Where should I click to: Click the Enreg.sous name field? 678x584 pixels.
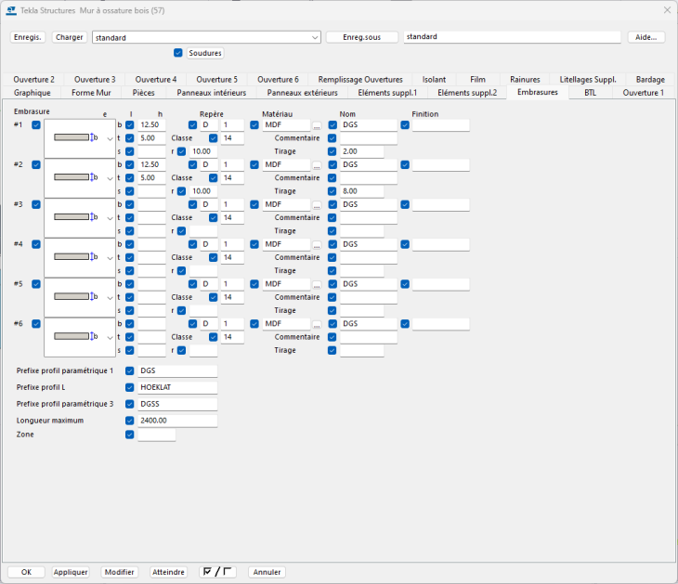coord(512,37)
